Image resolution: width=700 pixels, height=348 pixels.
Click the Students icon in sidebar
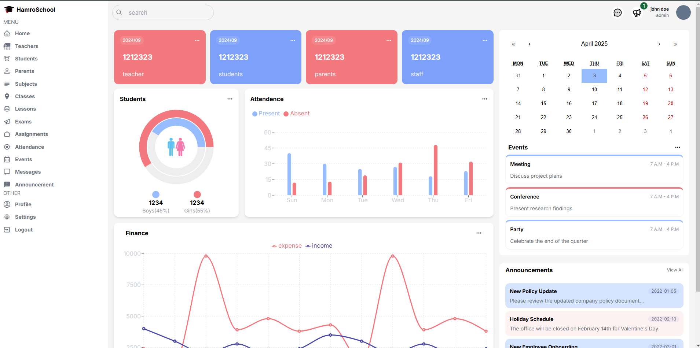coord(7,59)
